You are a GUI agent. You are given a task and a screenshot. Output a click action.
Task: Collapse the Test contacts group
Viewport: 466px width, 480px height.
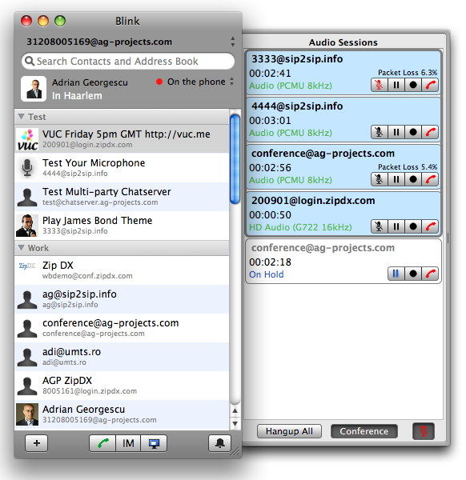[21, 117]
